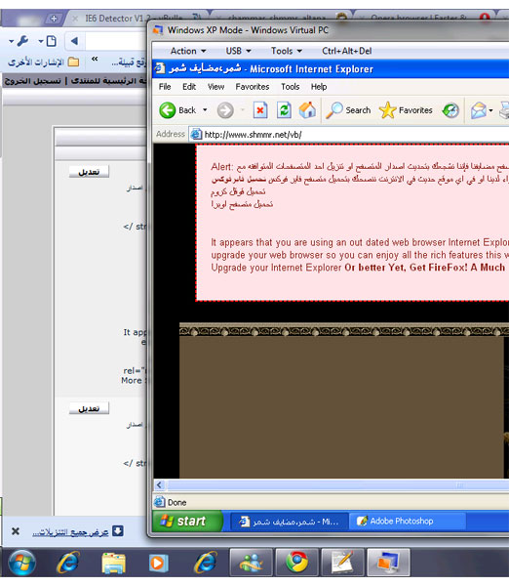The width and height of the screenshot is (509, 586).
Task: Click the IE Mail envelope icon
Action: click(479, 110)
